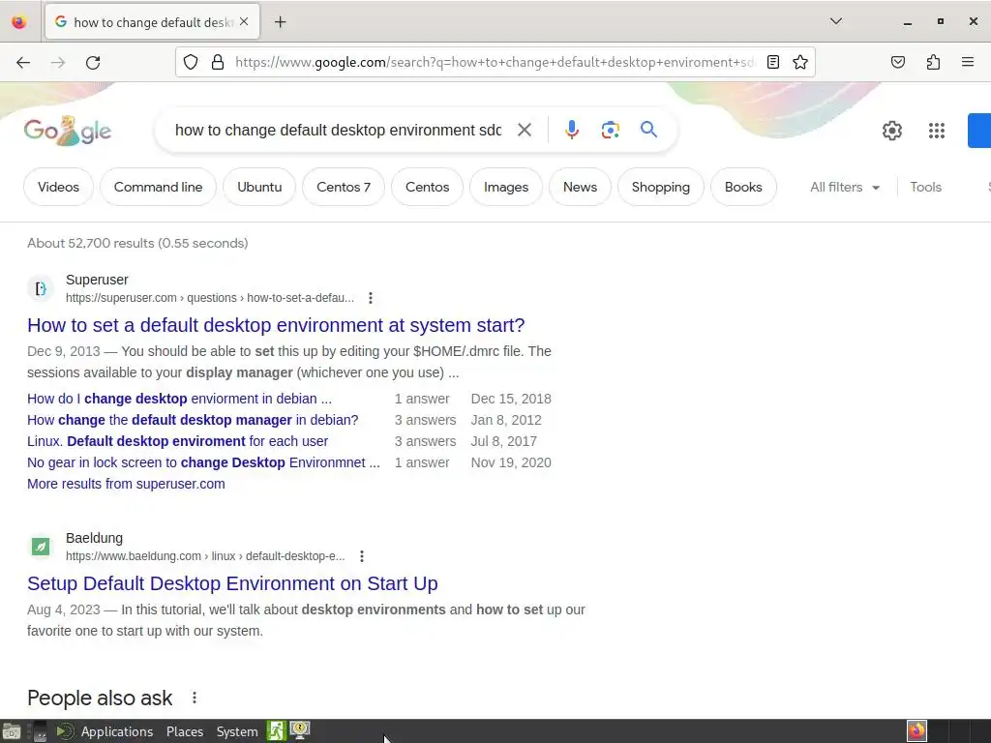
Task: Open Baeldung result three-dot options
Action: coord(362,556)
